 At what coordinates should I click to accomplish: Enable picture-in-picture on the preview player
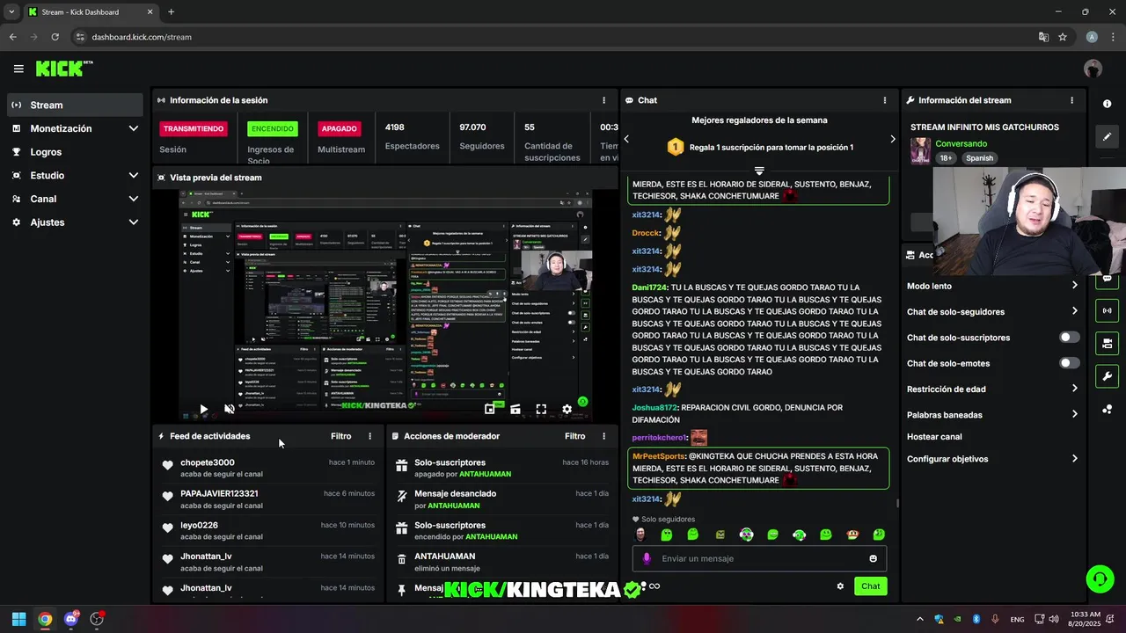[490, 409]
